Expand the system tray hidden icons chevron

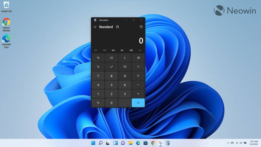pyautogui.click(x=228, y=143)
